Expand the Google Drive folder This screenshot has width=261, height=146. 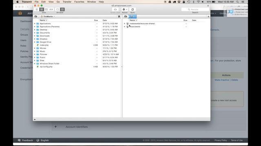(x=35, y=42)
